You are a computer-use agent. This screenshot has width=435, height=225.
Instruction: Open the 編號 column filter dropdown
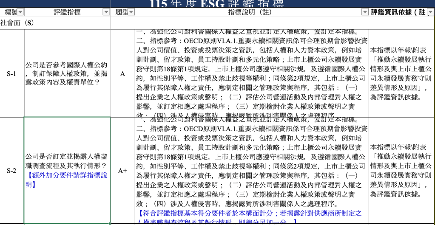pos(21,12)
